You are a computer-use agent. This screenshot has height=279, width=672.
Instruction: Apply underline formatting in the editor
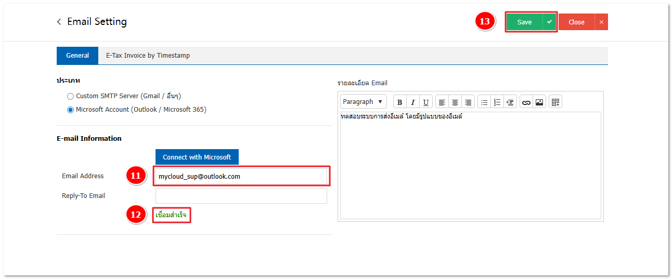[x=426, y=102]
